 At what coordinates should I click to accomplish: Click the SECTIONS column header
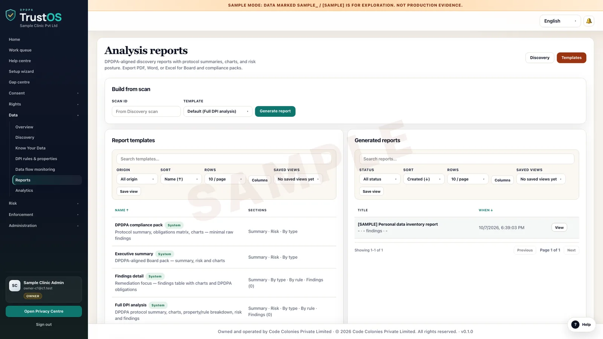[257, 210]
